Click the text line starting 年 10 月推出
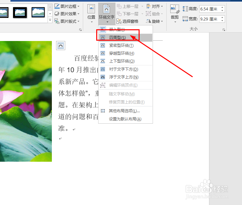Screen dimensions: 242x205 click(x=78, y=70)
